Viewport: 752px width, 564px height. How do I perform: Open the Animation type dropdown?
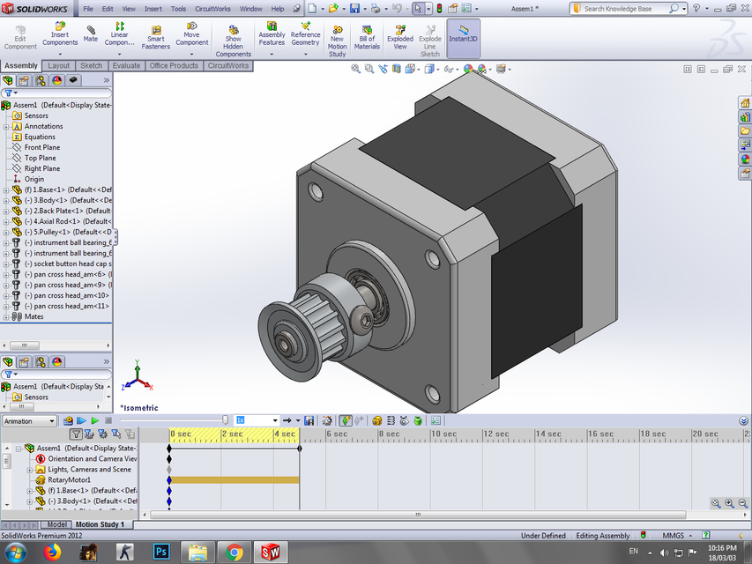(50, 420)
